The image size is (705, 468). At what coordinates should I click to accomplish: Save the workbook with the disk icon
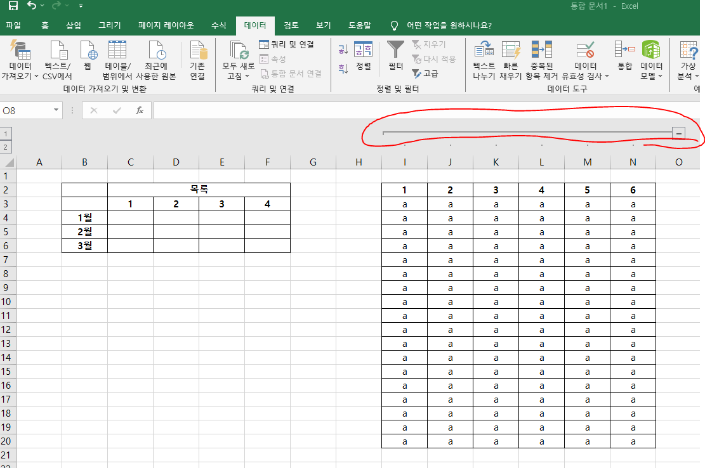tap(13, 6)
